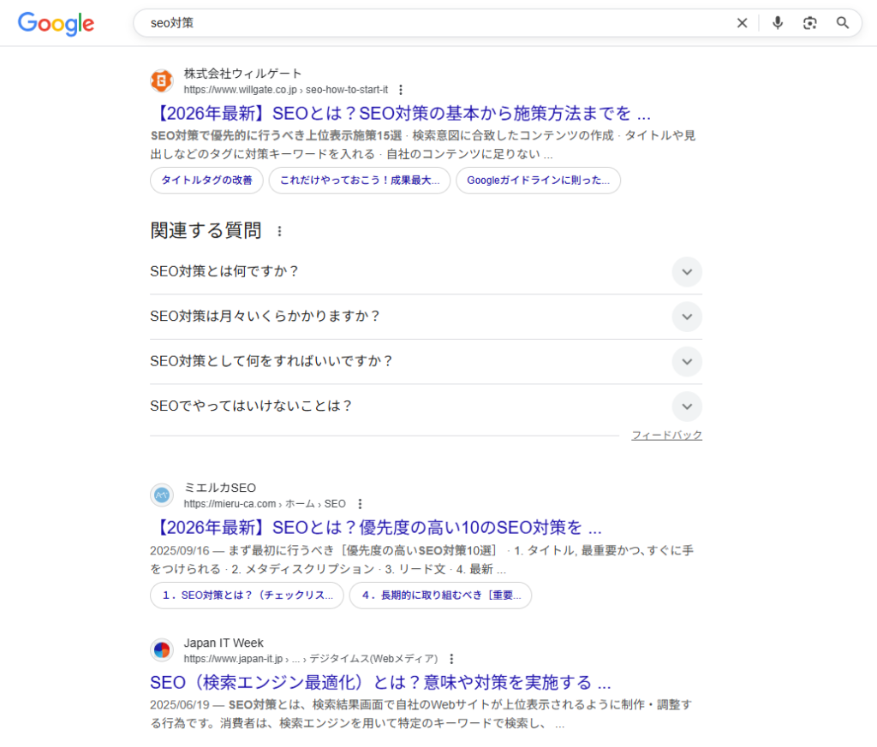Click the フィードバック link
The width and height of the screenshot is (877, 747).
[666, 436]
